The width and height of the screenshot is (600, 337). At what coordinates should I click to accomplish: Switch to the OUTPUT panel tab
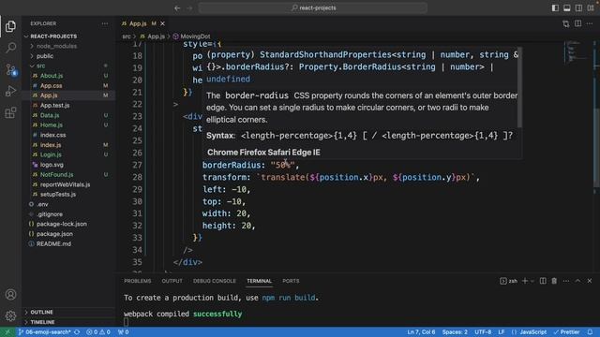172,281
